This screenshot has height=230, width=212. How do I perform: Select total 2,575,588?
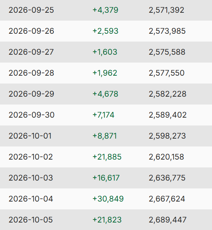(x=167, y=52)
